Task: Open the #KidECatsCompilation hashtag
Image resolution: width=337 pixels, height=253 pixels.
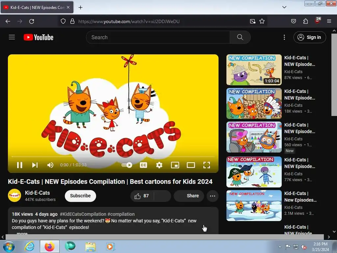Action: tap(83, 214)
